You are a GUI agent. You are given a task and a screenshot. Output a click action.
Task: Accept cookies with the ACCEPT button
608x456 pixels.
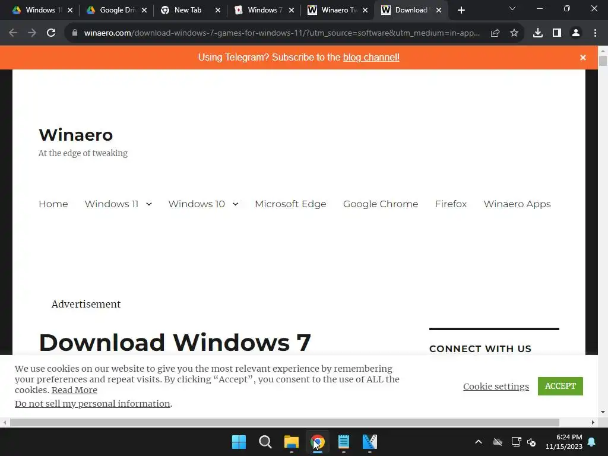(560, 386)
